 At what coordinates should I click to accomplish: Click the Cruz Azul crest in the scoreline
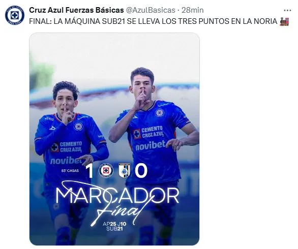coord(106,170)
